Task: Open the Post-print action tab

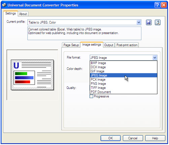Action: 127,45
